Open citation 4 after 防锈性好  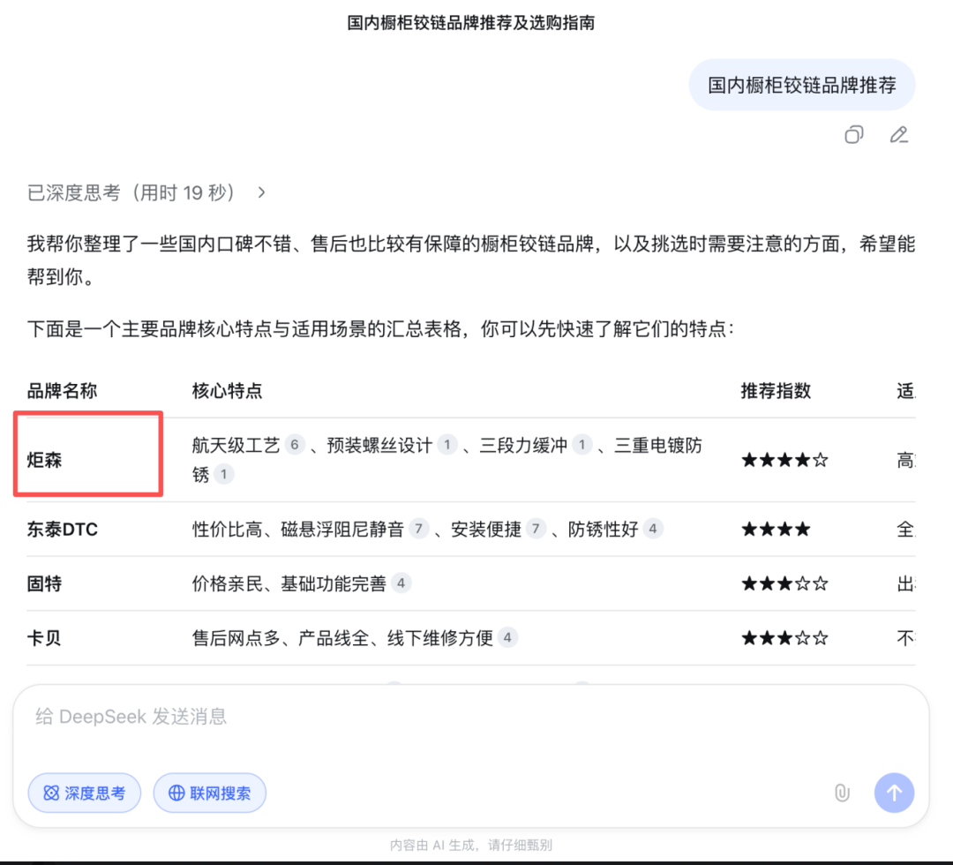pyautogui.click(x=653, y=529)
